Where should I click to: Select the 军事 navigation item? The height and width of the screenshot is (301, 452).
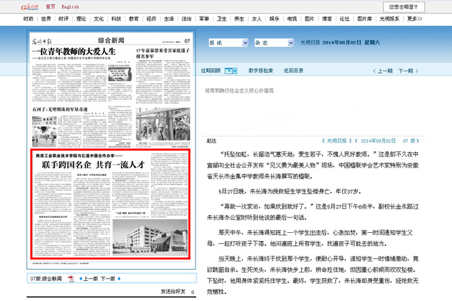tap(204, 19)
